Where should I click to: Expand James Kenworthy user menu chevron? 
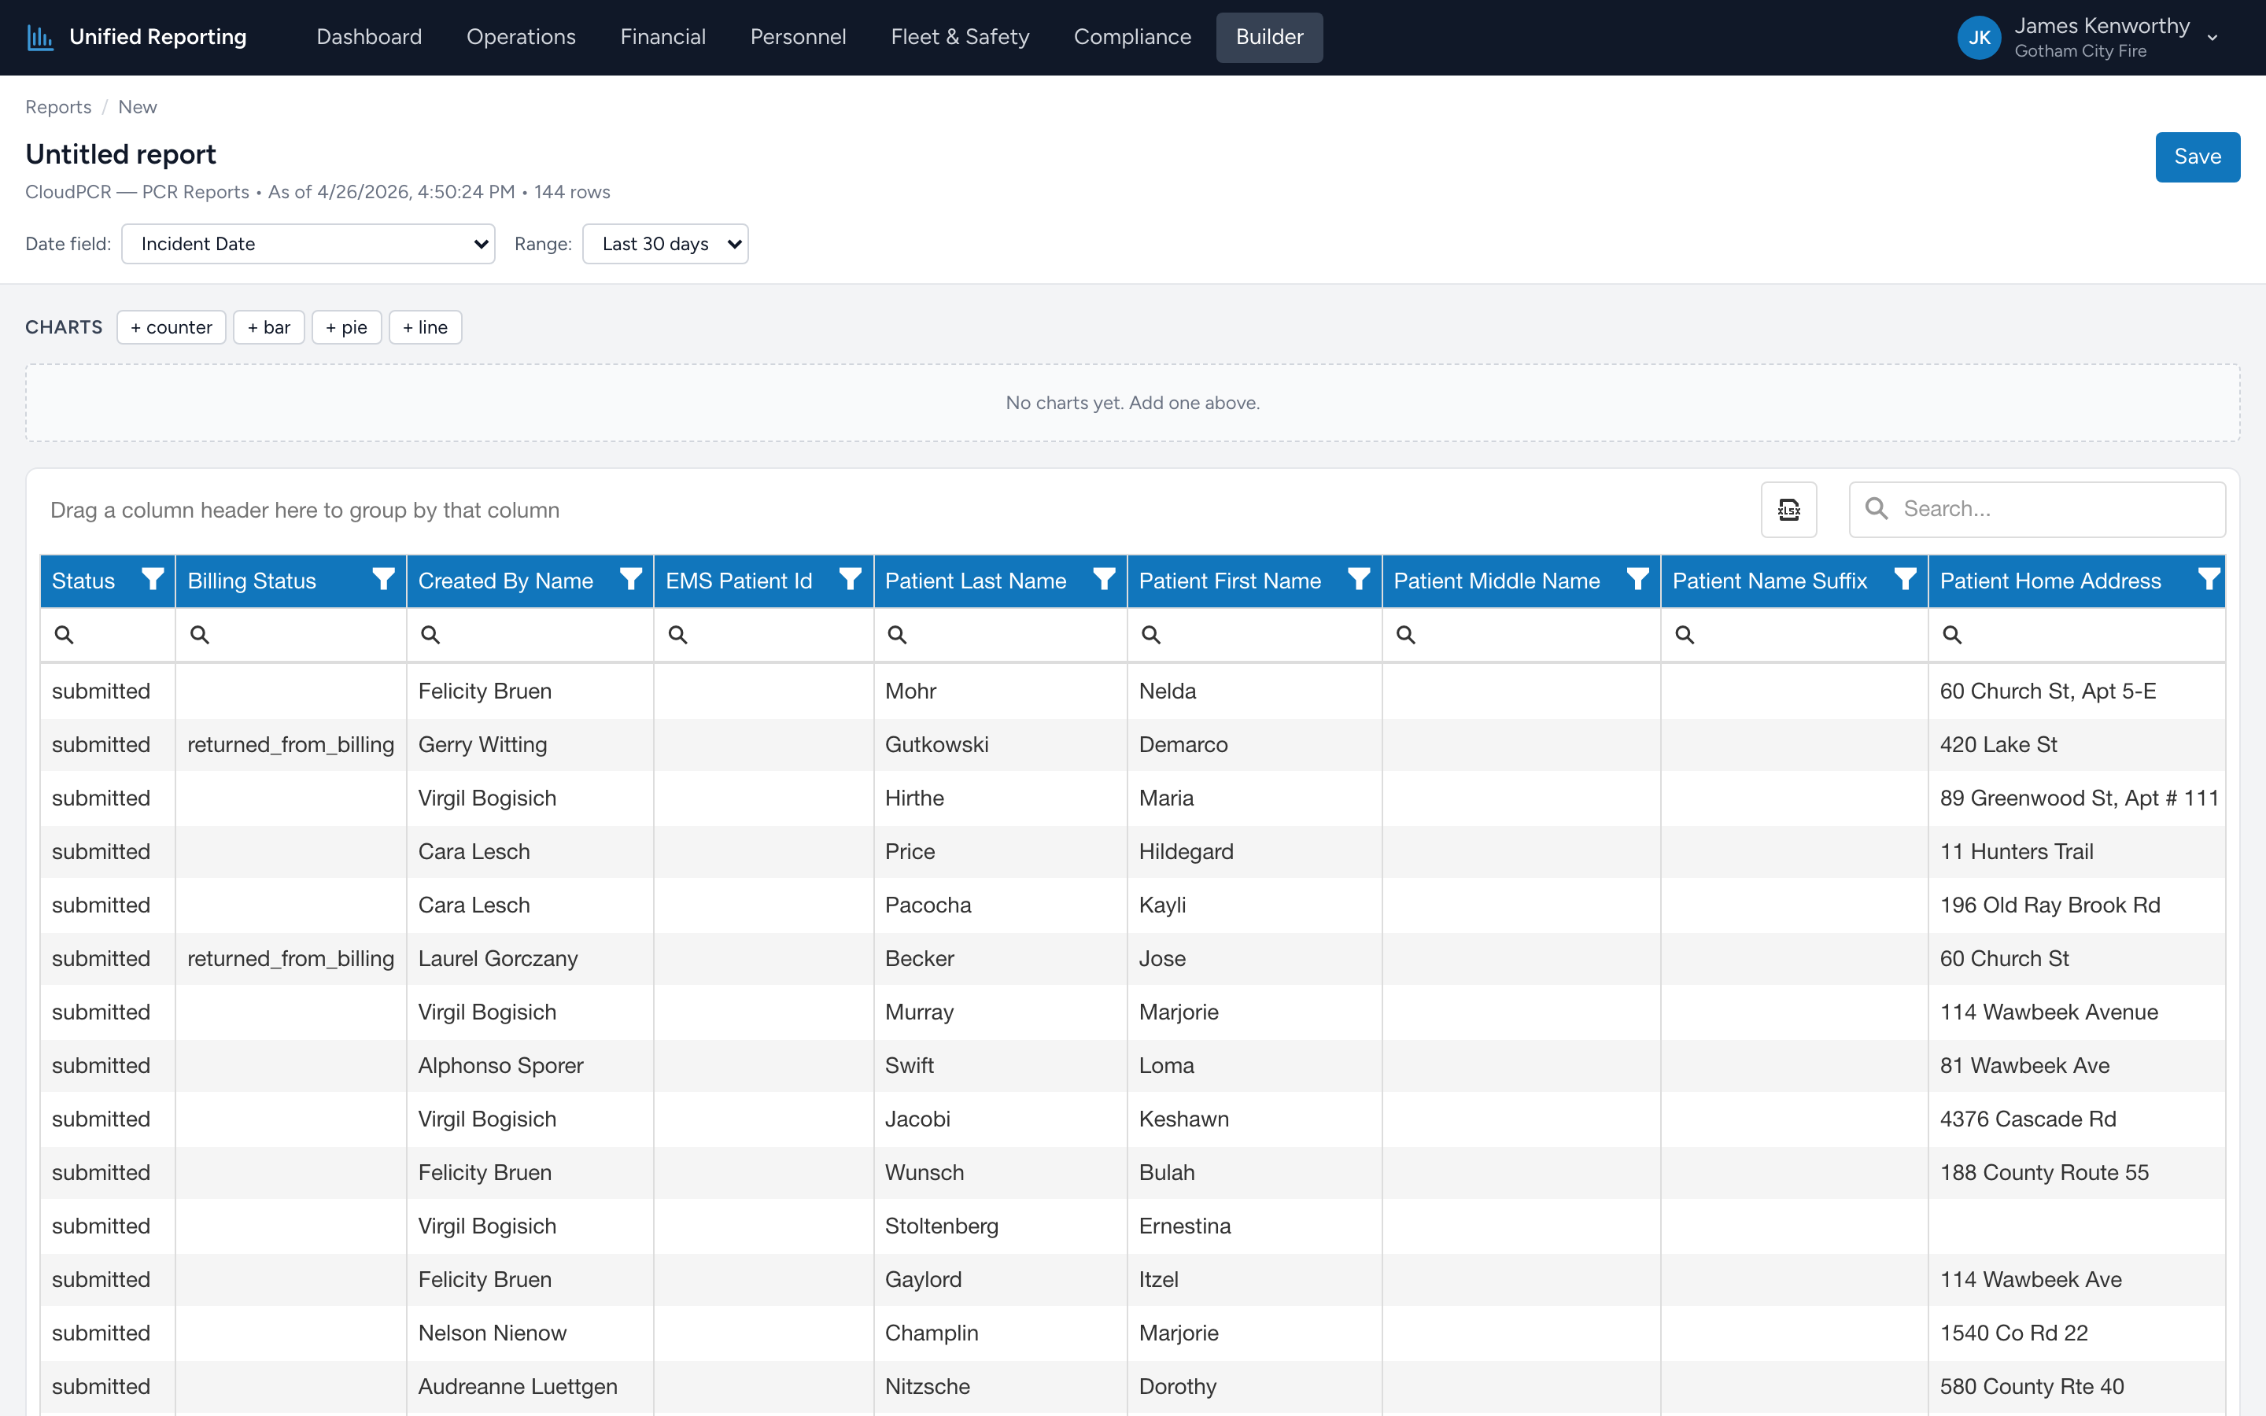click(2212, 39)
